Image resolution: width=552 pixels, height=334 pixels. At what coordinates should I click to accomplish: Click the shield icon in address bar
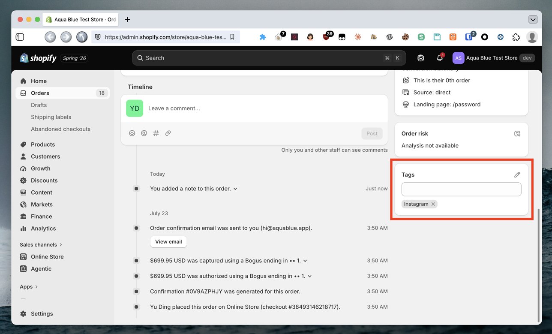[x=98, y=37]
